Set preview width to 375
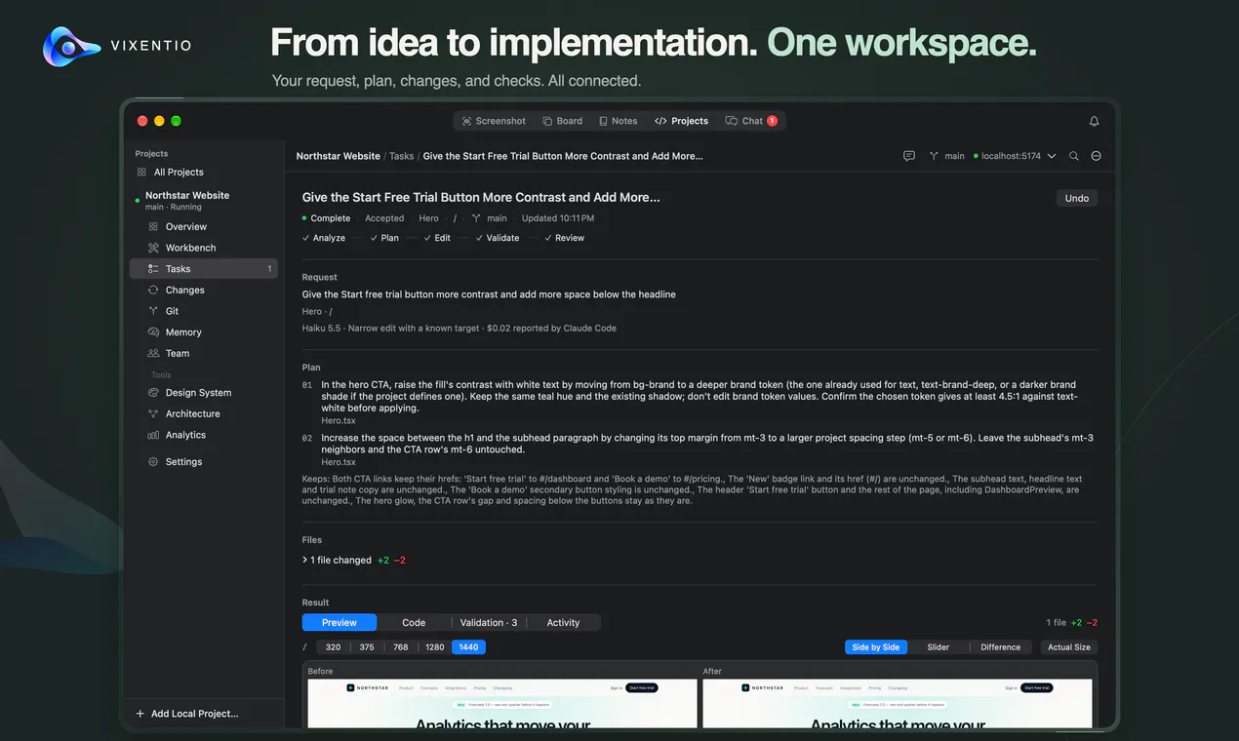This screenshot has width=1239, height=741. [367, 647]
